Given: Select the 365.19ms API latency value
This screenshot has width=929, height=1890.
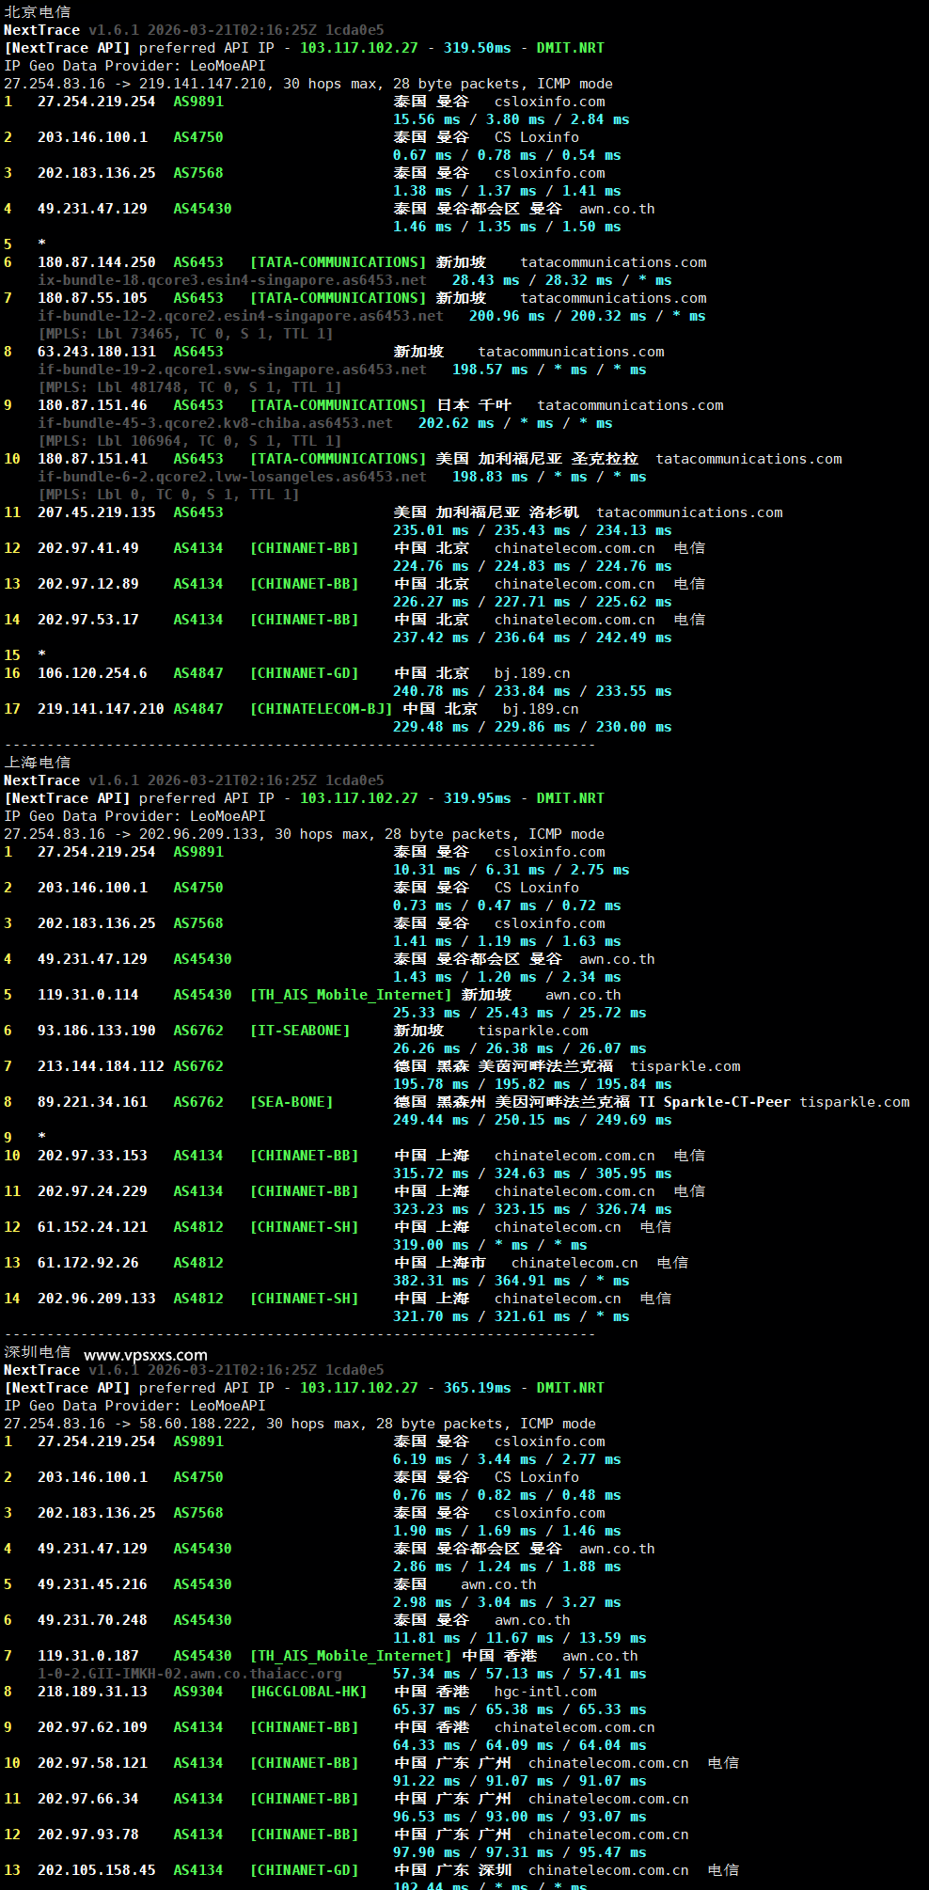Looking at the screenshot, I should pyautogui.click(x=477, y=1388).
